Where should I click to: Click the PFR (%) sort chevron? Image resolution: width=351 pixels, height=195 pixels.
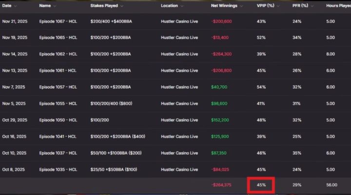(x=312, y=6)
